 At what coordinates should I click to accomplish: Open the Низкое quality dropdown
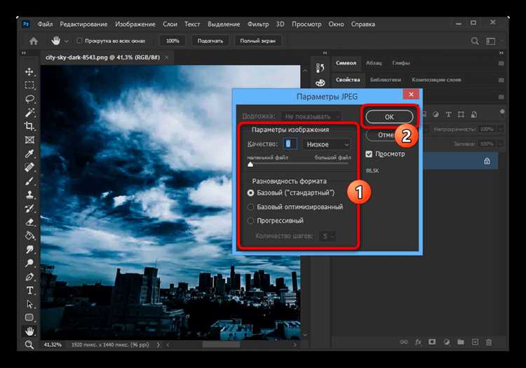click(327, 144)
